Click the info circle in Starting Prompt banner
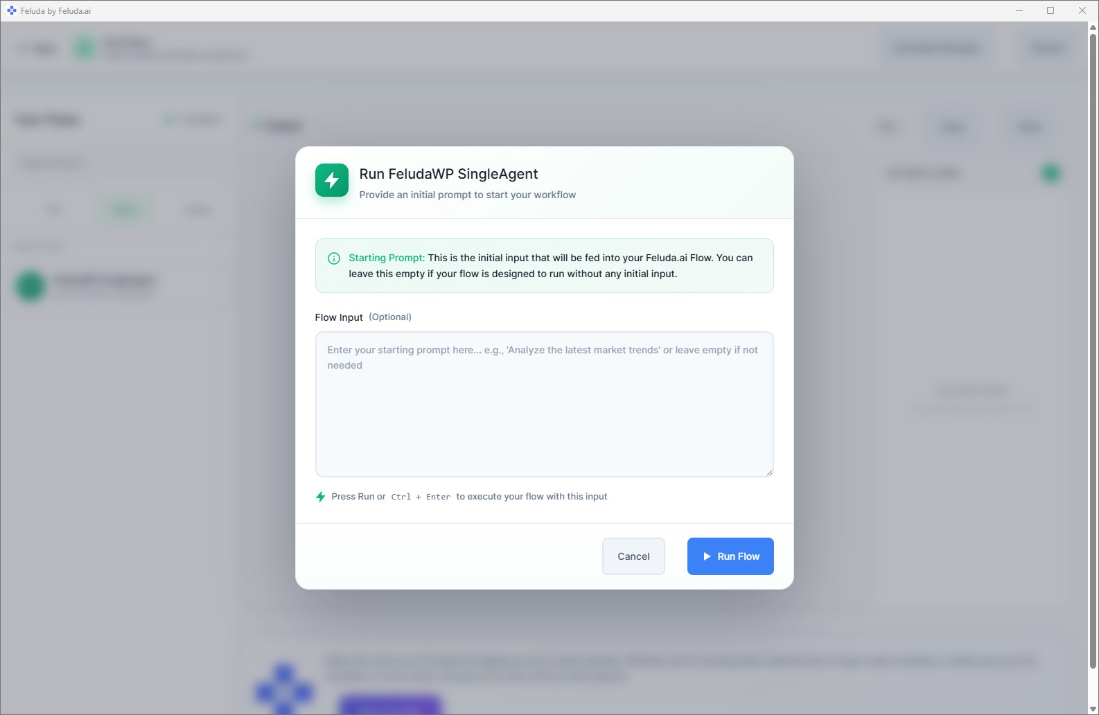 click(334, 258)
